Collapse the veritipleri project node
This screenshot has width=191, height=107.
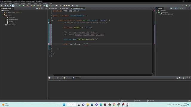[x=1, y=11]
